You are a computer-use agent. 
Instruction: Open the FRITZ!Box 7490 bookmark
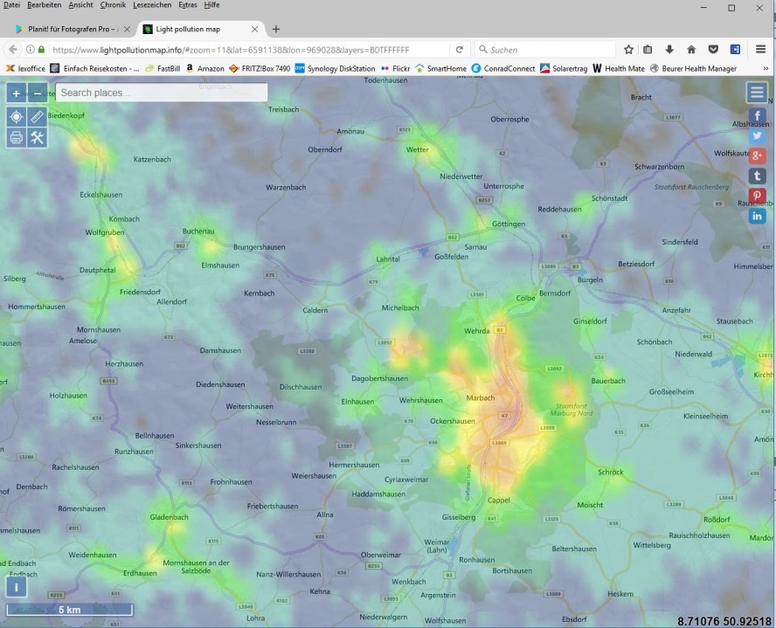point(260,68)
